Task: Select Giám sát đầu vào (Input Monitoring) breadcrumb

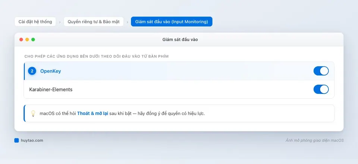Action: click(x=172, y=22)
